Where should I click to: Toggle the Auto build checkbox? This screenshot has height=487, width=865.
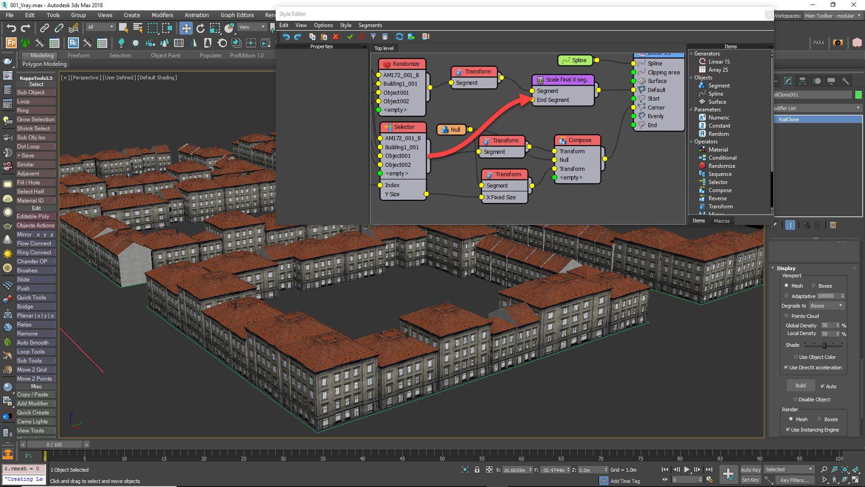pyautogui.click(x=823, y=386)
